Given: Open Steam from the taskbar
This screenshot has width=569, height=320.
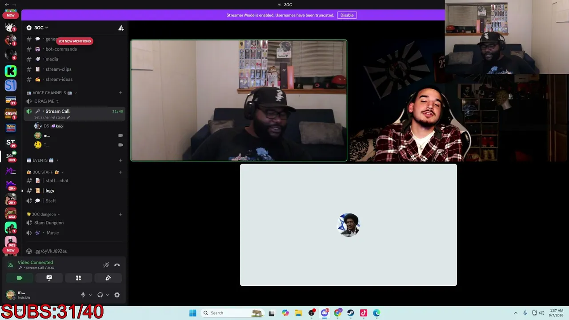Looking at the screenshot, I should [350, 313].
